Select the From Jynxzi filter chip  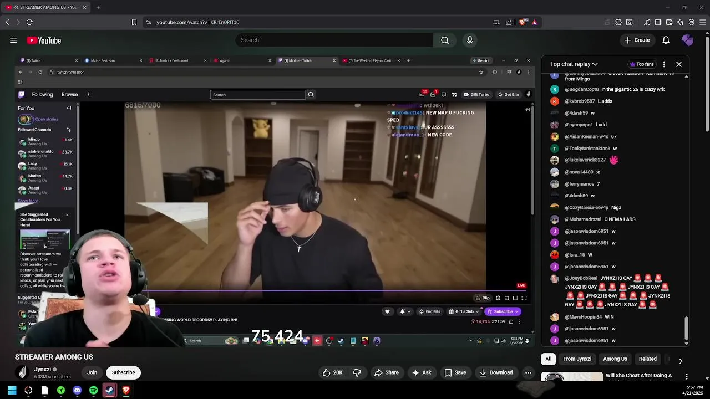click(577, 359)
